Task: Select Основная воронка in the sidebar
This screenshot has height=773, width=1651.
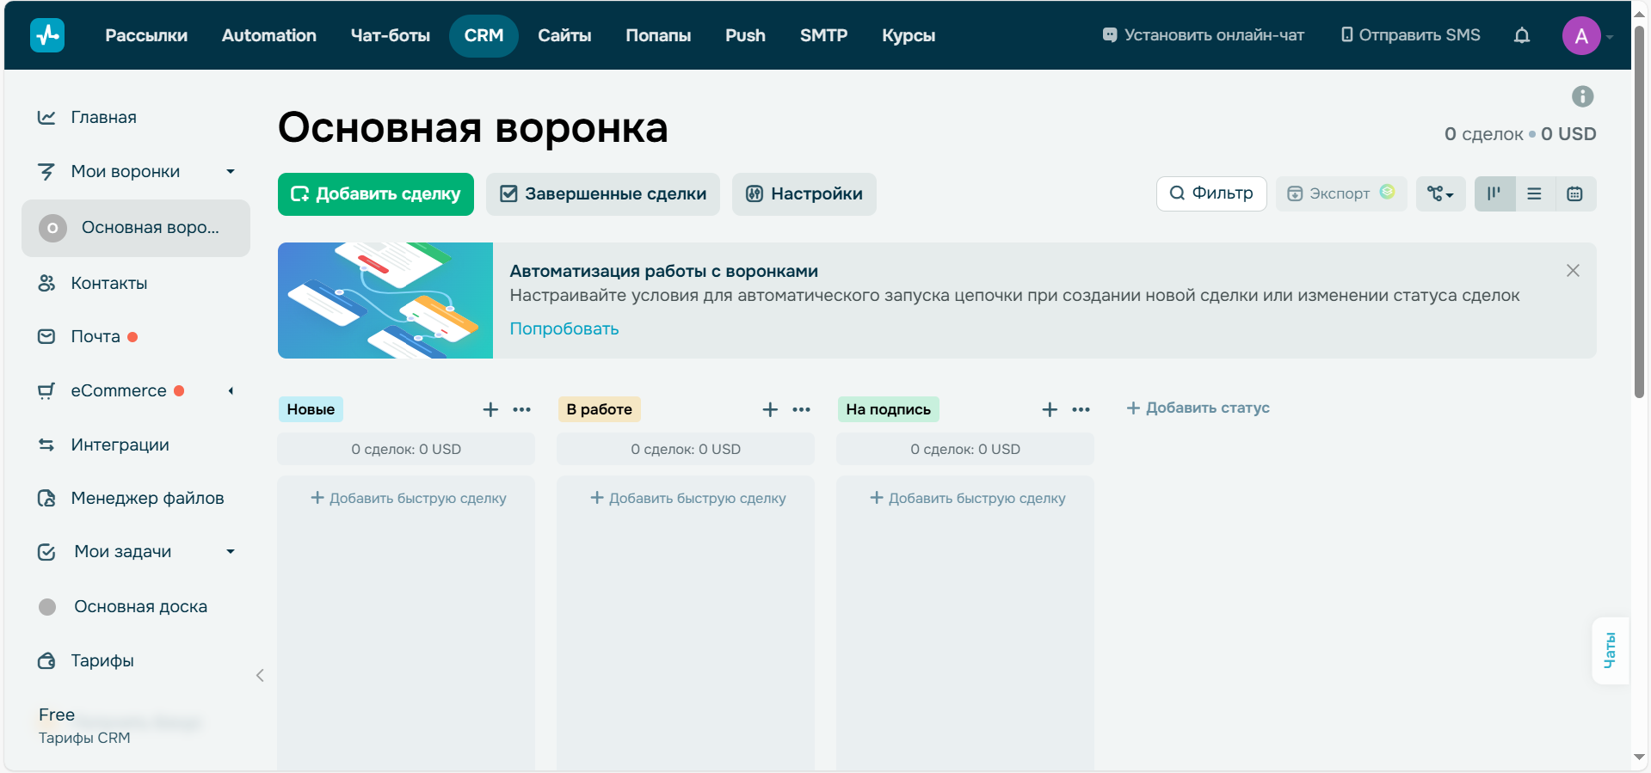Action: coord(136,228)
